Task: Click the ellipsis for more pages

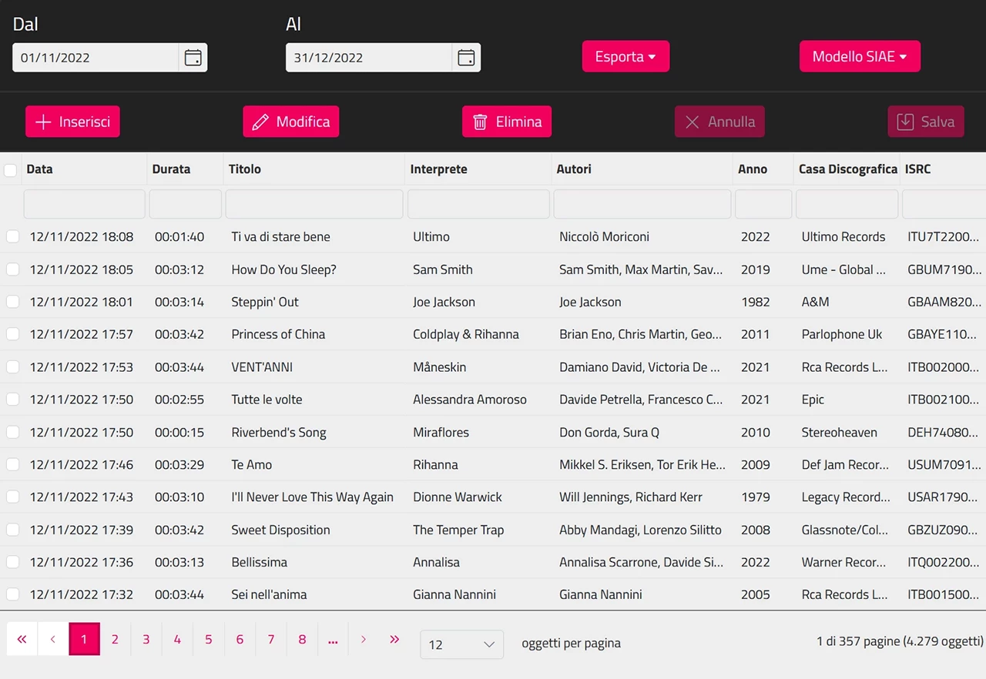Action: tap(333, 639)
